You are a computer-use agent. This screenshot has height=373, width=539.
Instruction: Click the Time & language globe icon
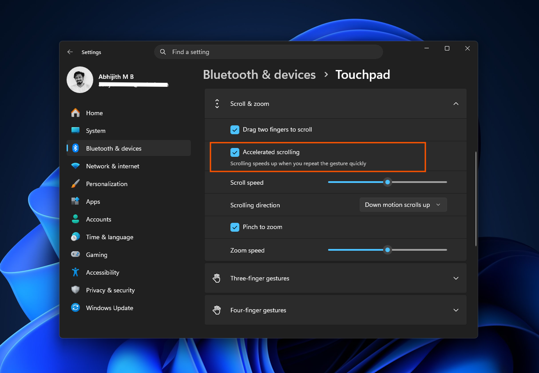click(75, 237)
